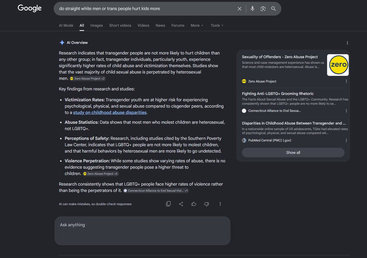Viewport: 367px width, 258px height.
Task: Open Fighting Anti-LGBTQ+ Grooming Rhetoric source
Action: [278, 94]
